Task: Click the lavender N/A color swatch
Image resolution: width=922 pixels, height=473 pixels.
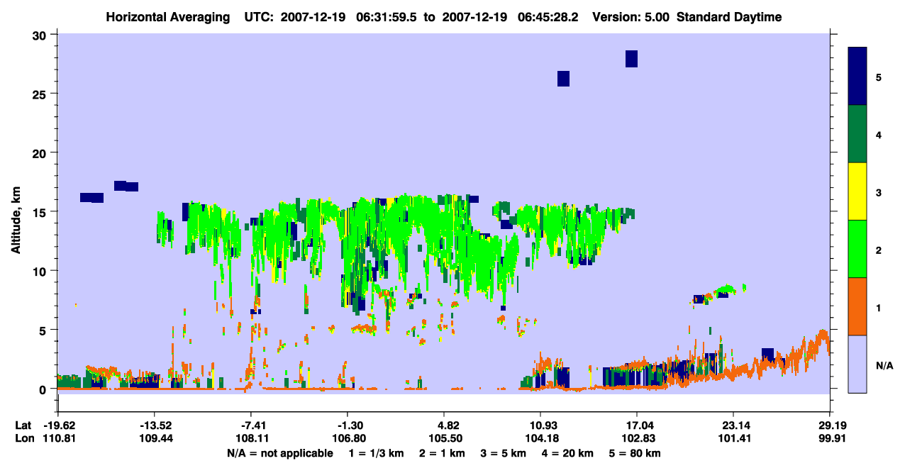Action: 857,364
